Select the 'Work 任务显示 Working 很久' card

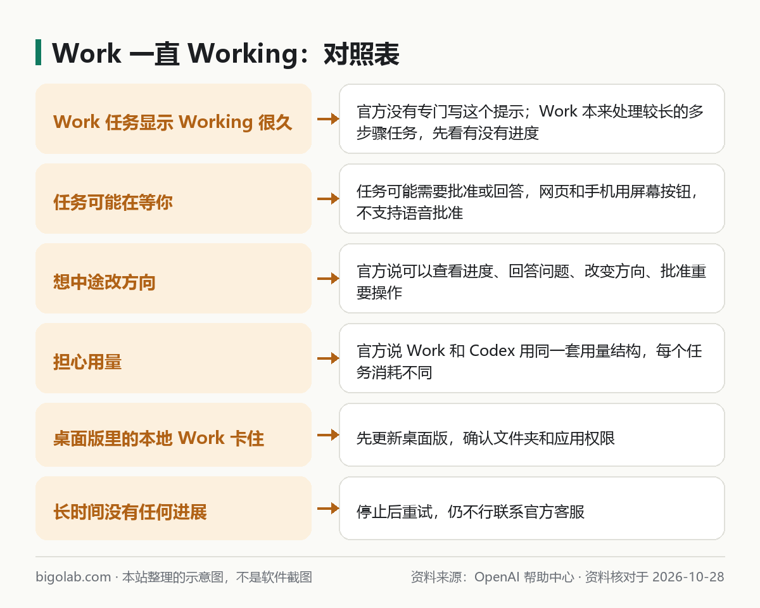point(174,118)
